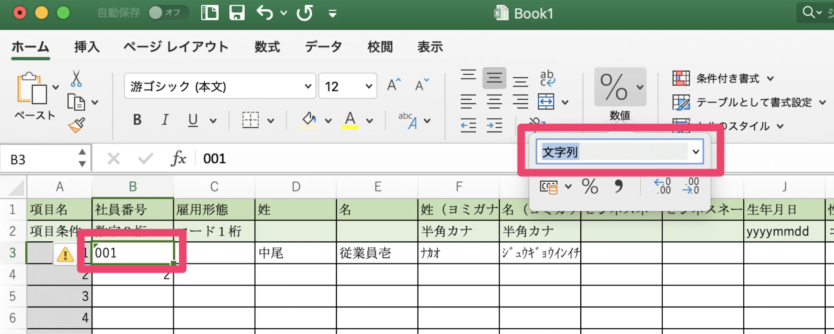This screenshot has width=834, height=334.
Task: Click the currency accounting format icon
Action: (x=549, y=187)
